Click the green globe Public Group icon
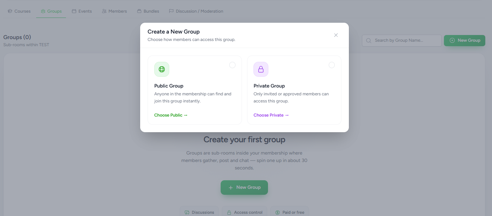The width and height of the screenshot is (492, 216). pyautogui.click(x=162, y=69)
